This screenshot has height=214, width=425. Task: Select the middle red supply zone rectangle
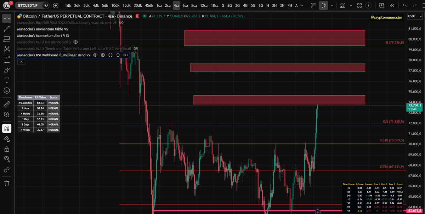[278, 67]
